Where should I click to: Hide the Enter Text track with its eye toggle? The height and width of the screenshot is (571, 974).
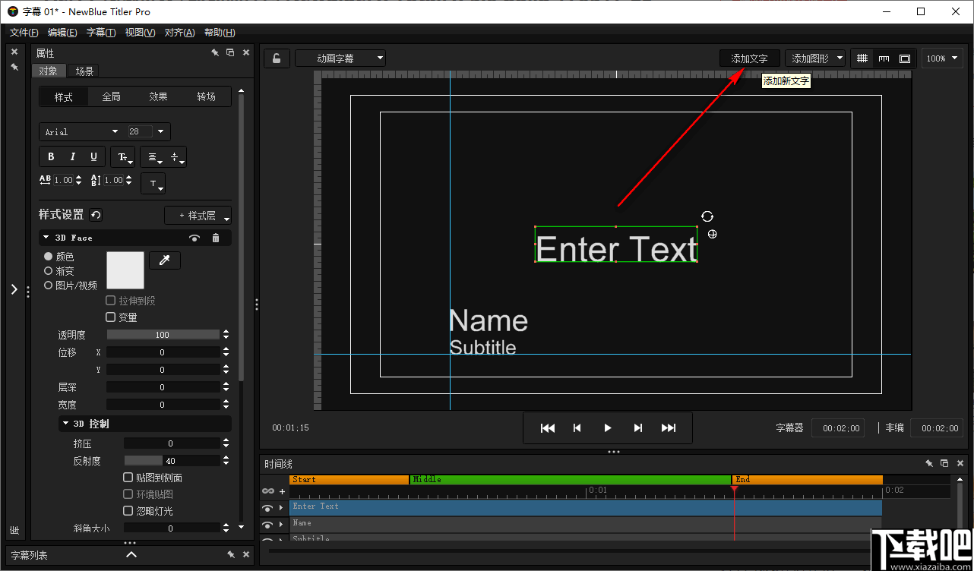click(267, 508)
